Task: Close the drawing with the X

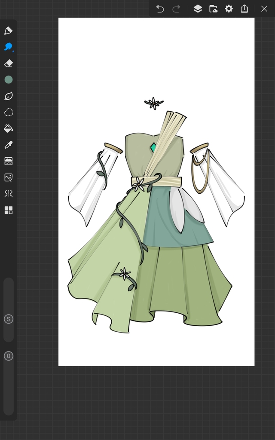Action: click(x=264, y=9)
